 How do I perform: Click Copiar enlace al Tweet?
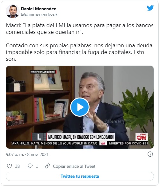click(x=74, y=166)
